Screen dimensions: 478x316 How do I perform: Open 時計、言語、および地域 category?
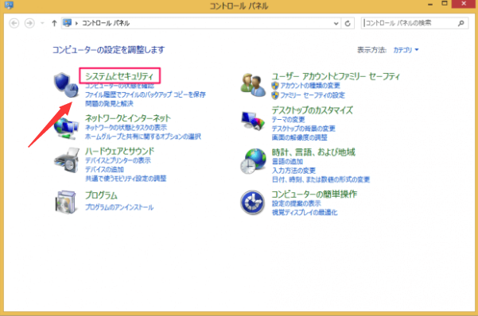click(313, 152)
